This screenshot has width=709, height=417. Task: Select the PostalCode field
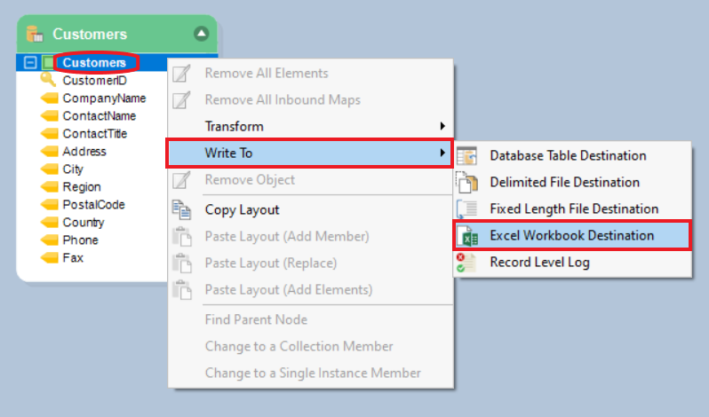tap(93, 205)
